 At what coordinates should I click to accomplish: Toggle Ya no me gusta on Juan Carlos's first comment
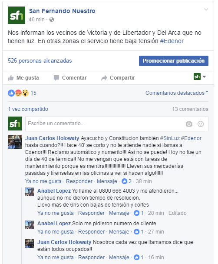click(x=43, y=181)
